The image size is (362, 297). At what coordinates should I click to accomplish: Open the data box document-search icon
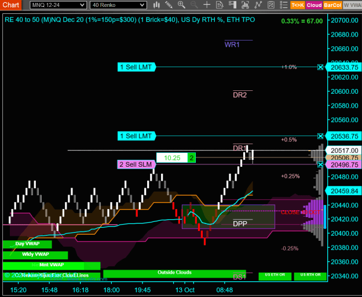click(220, 5)
